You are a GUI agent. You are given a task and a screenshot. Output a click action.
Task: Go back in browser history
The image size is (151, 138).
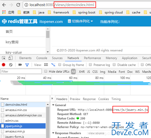point(4,5)
